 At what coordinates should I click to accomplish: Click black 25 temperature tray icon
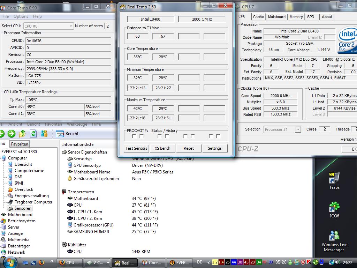pos(227,262)
